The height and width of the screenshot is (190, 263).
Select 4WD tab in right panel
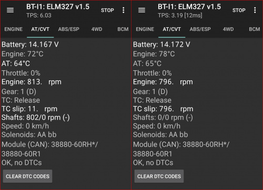[228, 29]
